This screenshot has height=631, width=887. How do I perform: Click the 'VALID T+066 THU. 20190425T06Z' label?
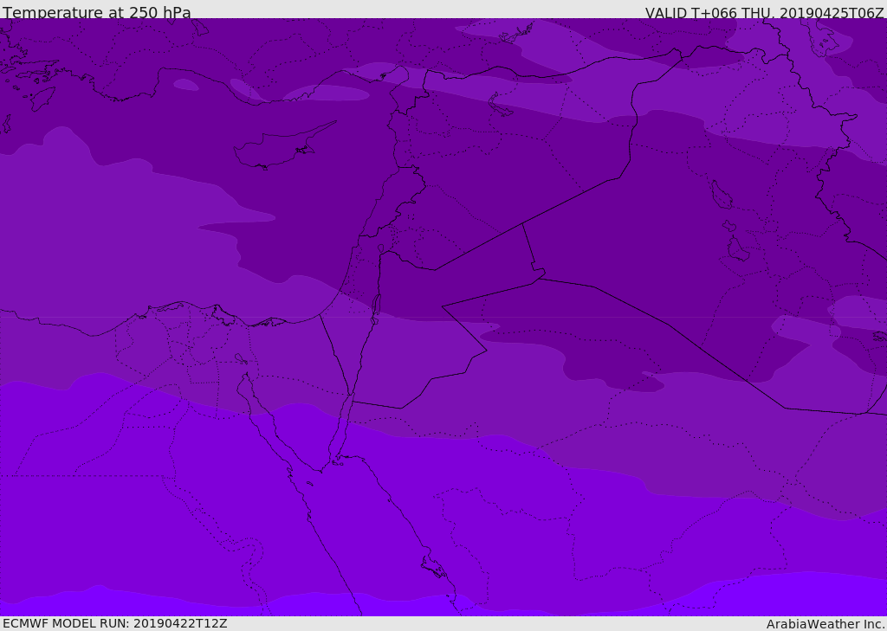[764, 12]
